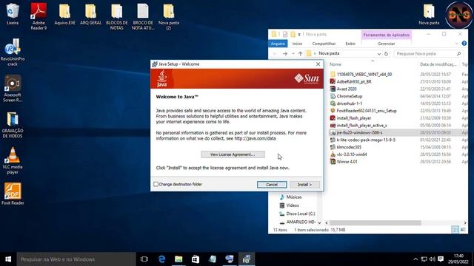Viewport: 474px width, 266px height.
Task: Sort files by Nome column header
Action: [336, 64]
